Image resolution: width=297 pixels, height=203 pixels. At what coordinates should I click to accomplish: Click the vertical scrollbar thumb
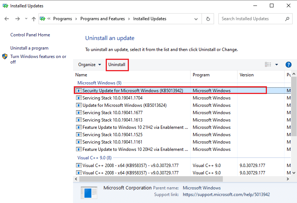[294, 106]
